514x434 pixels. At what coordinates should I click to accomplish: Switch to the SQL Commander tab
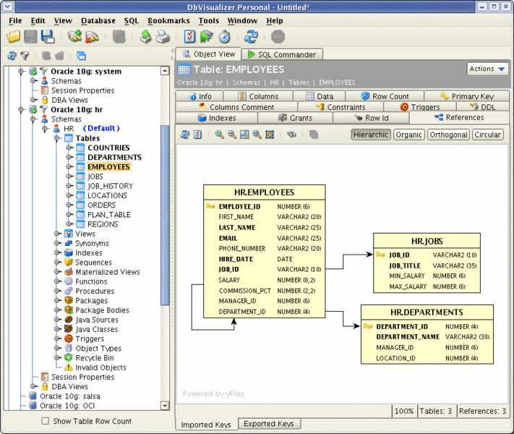click(282, 54)
